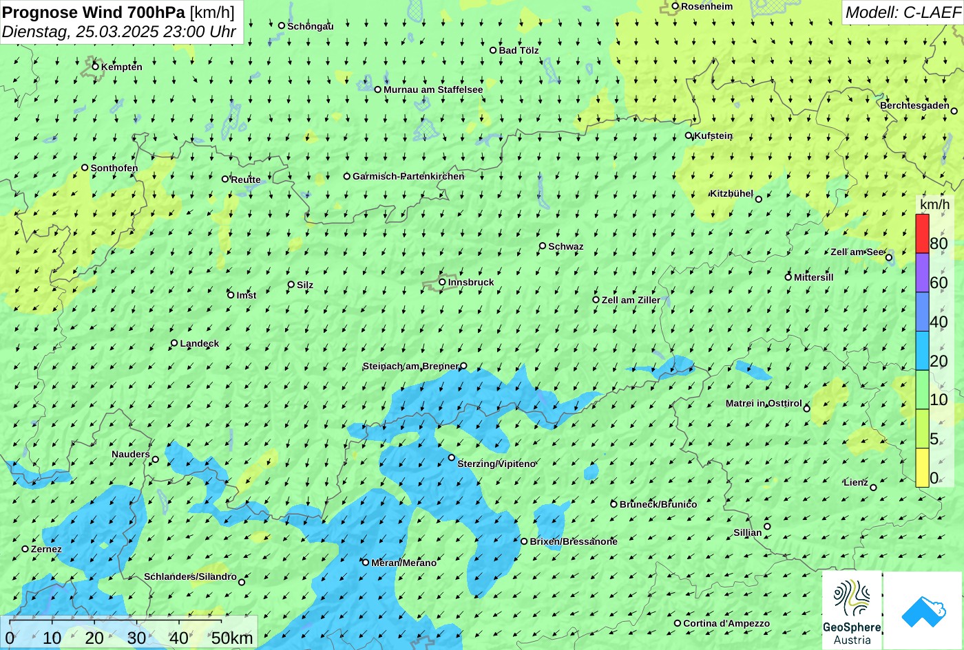Viewport: 964px width, 650px height.
Task: Click the Kempten city marker circle
Action: [95, 66]
